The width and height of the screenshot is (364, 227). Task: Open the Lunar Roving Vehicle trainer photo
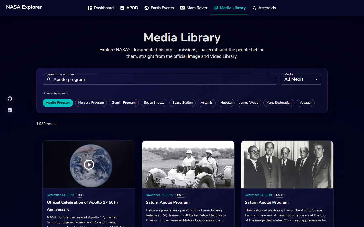click(x=188, y=164)
